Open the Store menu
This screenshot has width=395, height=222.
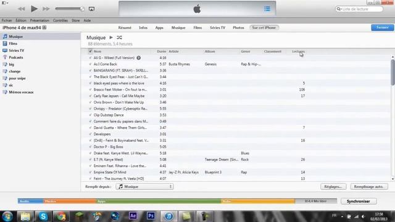click(x=75, y=20)
